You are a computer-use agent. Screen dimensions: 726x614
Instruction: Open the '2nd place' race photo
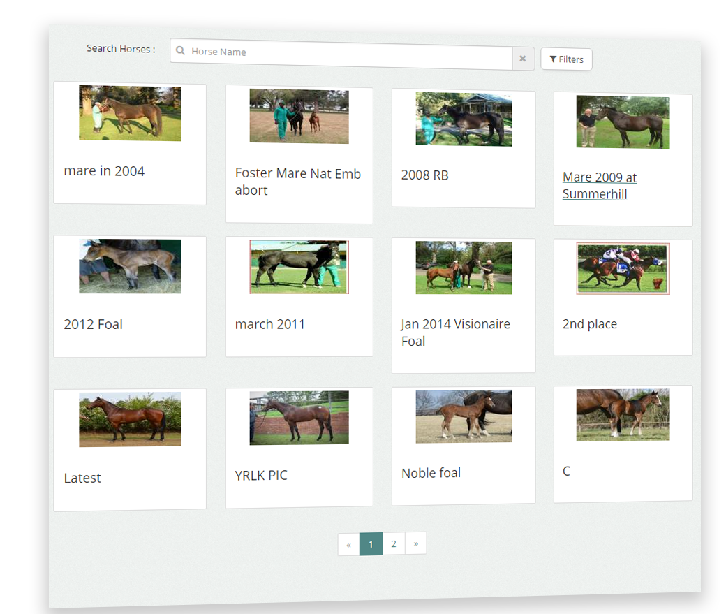tap(623, 268)
